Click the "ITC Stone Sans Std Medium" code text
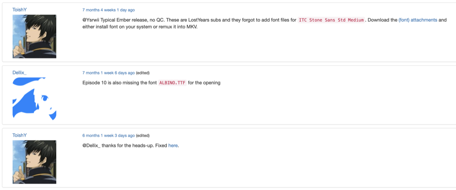Screen dimensions: 456x190 pos(332,20)
